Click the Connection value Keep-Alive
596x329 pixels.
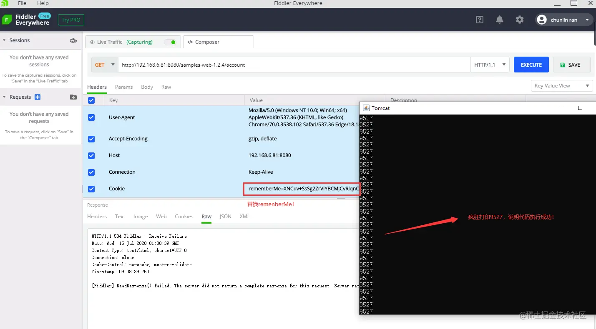tap(261, 172)
